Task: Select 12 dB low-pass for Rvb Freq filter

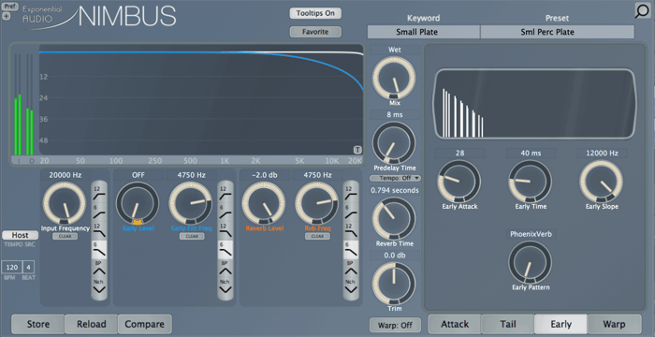Action: [351, 230]
